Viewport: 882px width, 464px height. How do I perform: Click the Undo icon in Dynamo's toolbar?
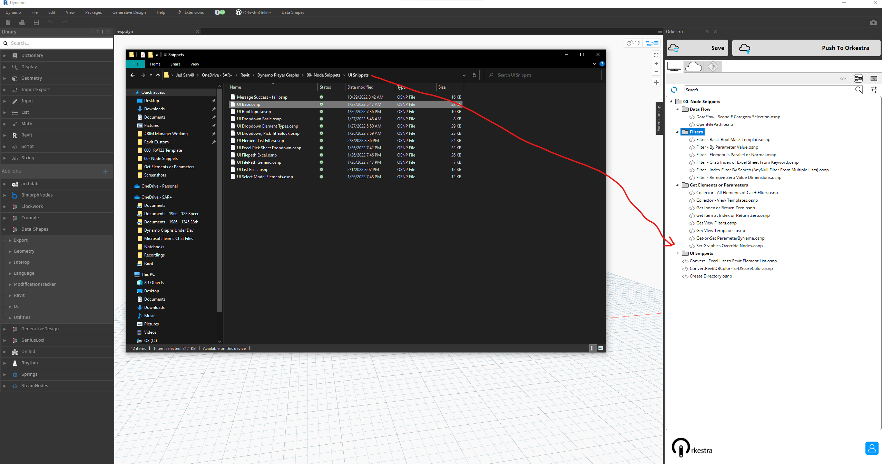pyautogui.click(x=50, y=22)
